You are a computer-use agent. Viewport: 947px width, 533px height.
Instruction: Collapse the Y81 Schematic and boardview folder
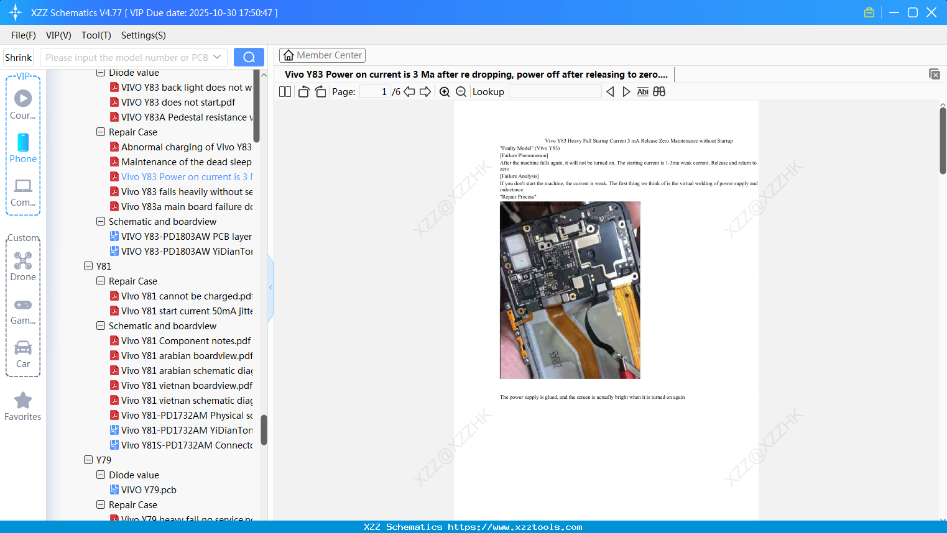point(101,326)
